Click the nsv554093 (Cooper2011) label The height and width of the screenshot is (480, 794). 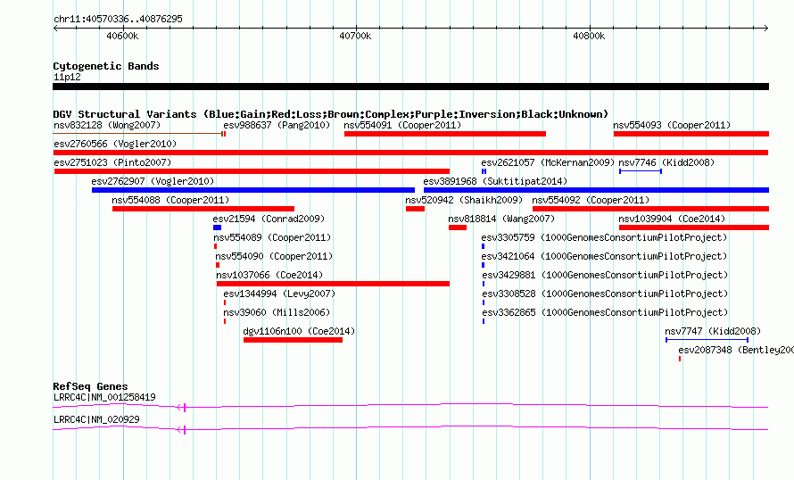(672, 125)
